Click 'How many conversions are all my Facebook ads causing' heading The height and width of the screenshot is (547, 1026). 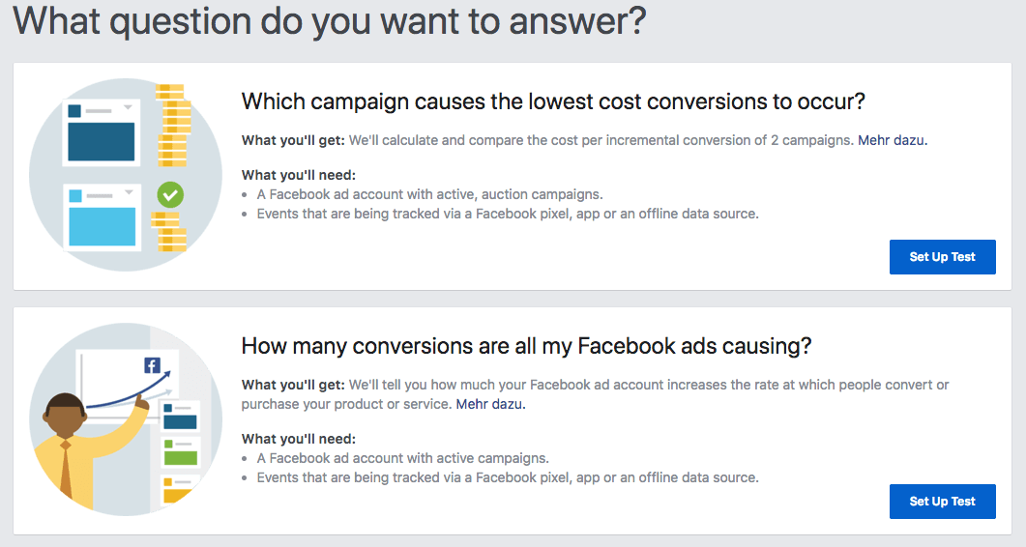pyautogui.click(x=526, y=346)
